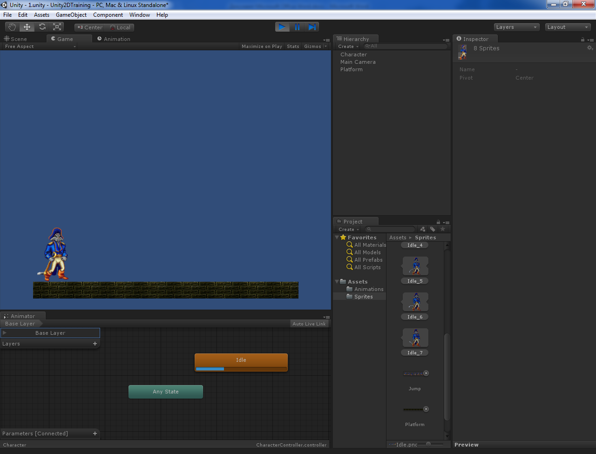Viewport: 596px width, 454px height.
Task: Toggle the Stats overlay
Action: (293, 47)
